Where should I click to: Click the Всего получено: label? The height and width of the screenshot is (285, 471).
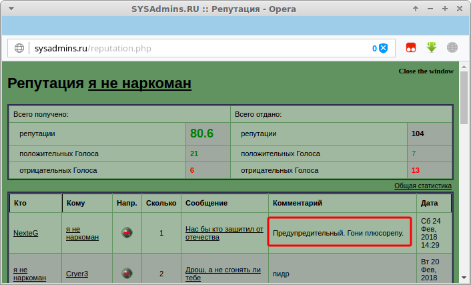(x=41, y=115)
